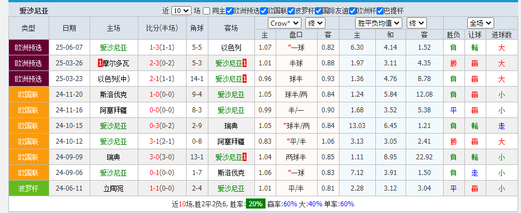Click away team 以色列 on 25-06-07 row
Screen dimensions: 521x213
click(x=231, y=48)
